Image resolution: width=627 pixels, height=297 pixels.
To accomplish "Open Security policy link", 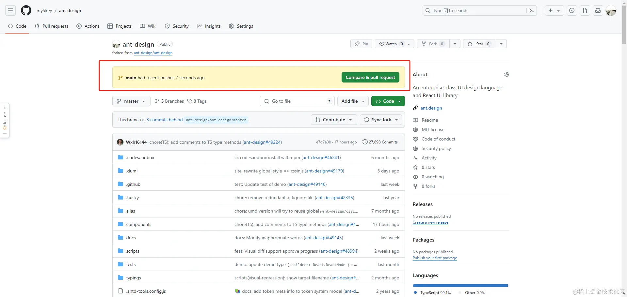I will [436, 148].
